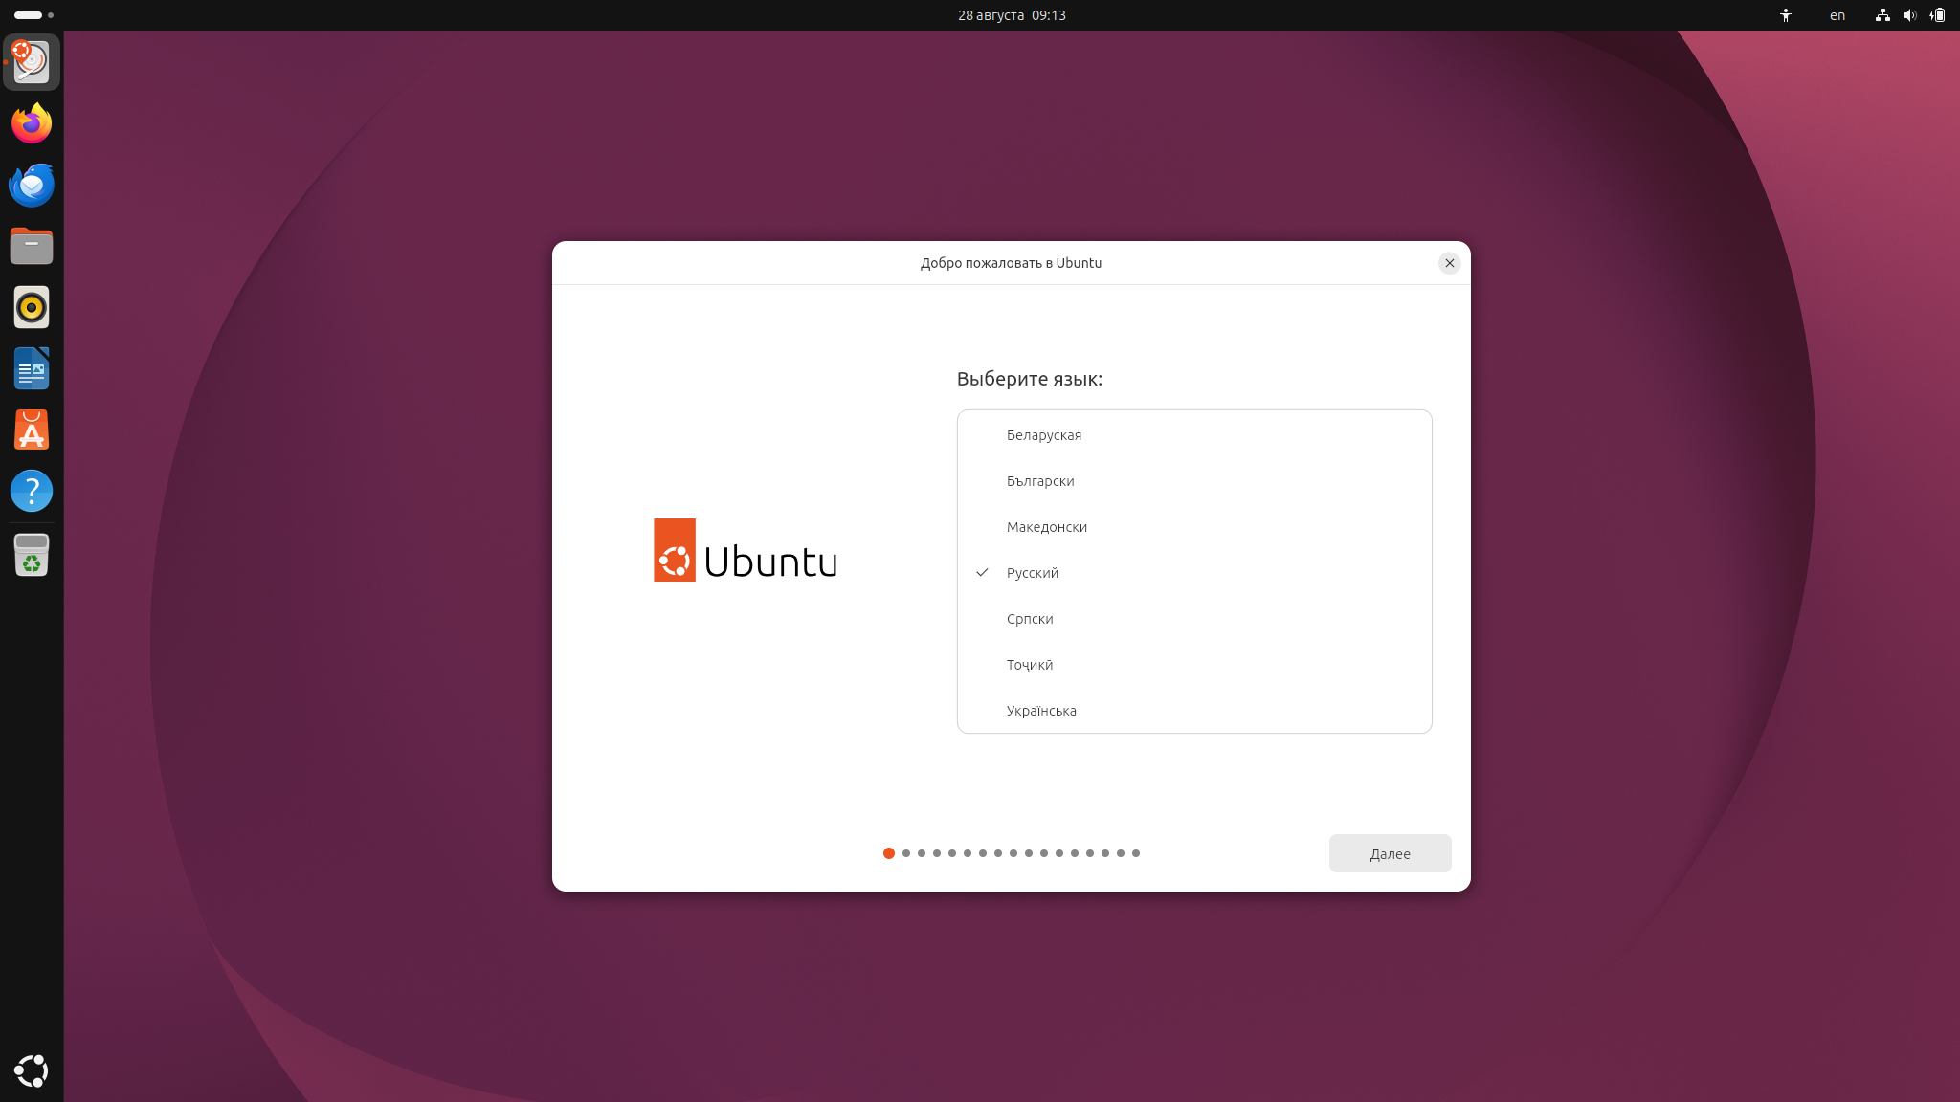The height and width of the screenshot is (1102, 1960).
Task: Show applications via Ubuntu logo button
Action: (32, 1070)
